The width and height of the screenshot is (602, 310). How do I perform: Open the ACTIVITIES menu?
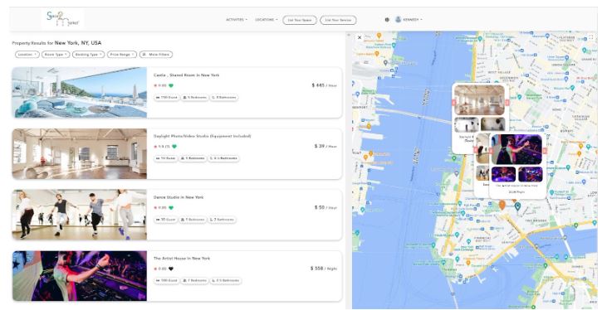pyautogui.click(x=236, y=20)
